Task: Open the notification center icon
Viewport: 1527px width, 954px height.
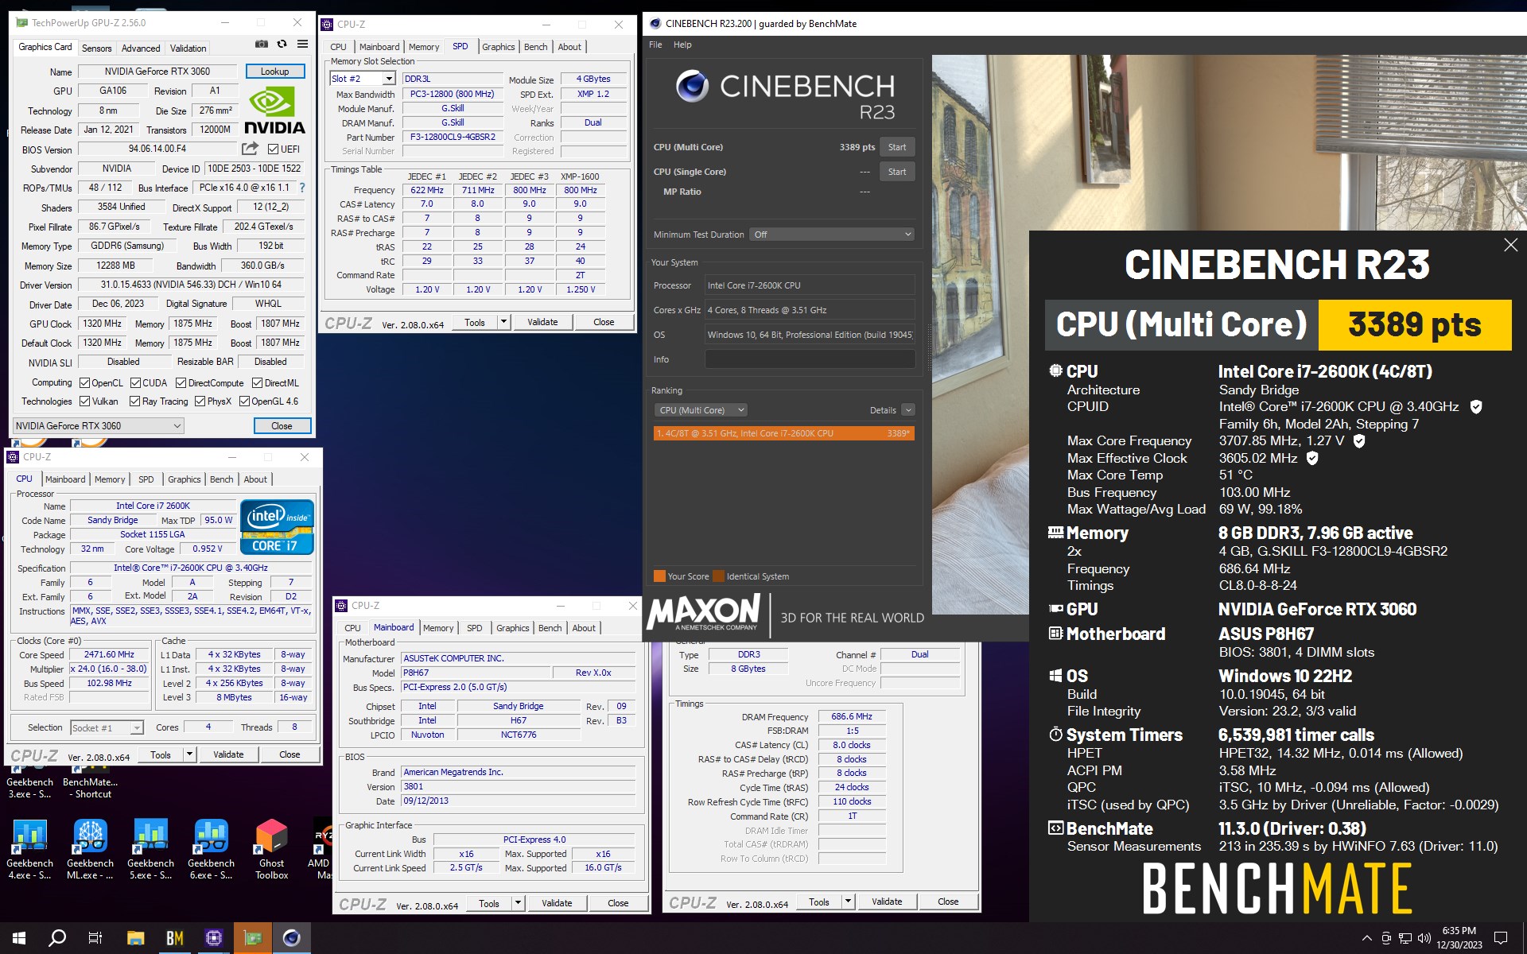Action: pos(1501,938)
